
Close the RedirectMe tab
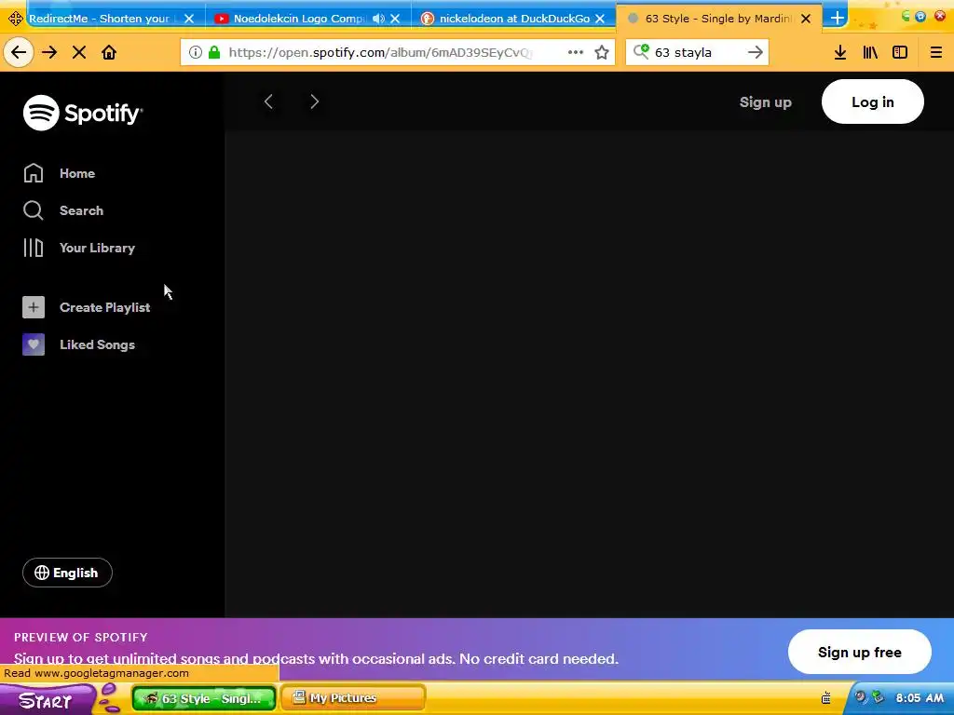(x=189, y=19)
